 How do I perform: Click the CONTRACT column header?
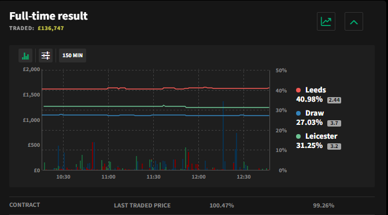coord(24,205)
